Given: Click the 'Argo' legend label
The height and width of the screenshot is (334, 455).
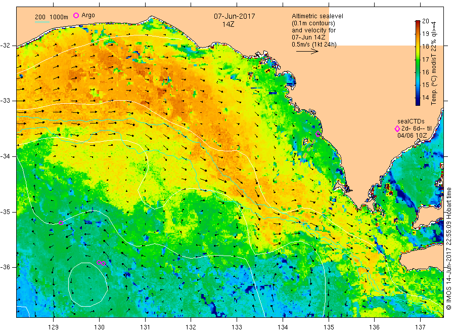Looking at the screenshot, I should (x=88, y=15).
